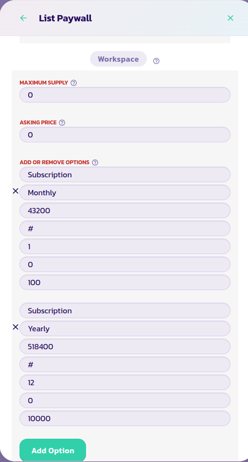Viewport: 248px width, 462px height.
Task: Click the Add Option button
Action: [x=53, y=450]
